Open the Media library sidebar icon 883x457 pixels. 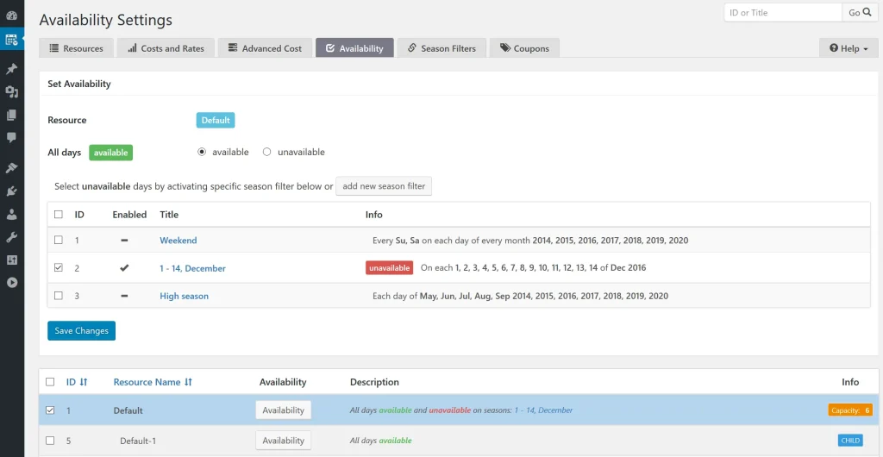coord(12,92)
